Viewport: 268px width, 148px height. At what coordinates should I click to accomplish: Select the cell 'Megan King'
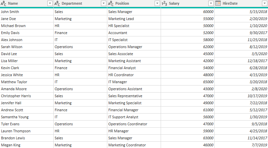(26, 145)
